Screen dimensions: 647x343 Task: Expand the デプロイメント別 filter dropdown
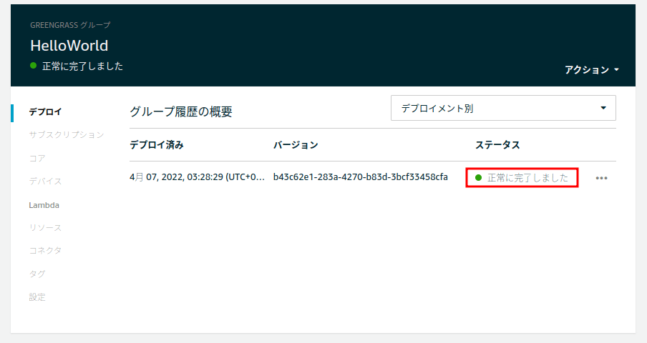(503, 109)
